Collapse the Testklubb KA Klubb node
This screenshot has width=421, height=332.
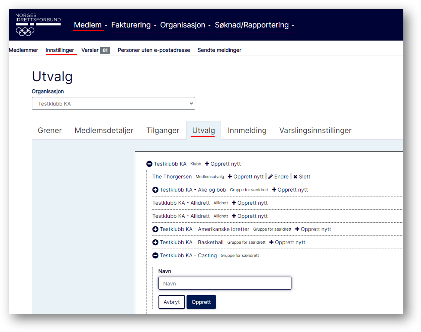(x=149, y=164)
